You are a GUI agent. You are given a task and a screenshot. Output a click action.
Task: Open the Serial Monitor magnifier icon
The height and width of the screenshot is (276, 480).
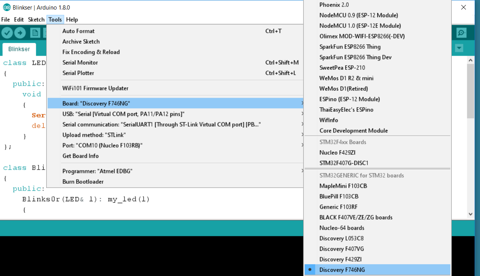coord(461,33)
